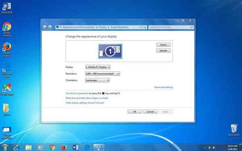242x151 pixels.
Task: Click the Show desktop strip on the taskbar
Action: point(241,148)
